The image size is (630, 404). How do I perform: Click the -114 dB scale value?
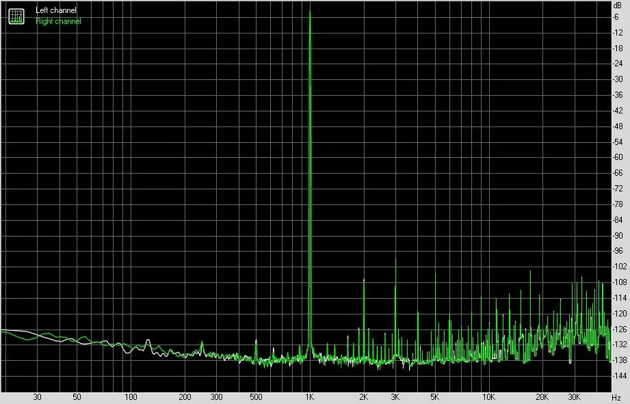(619, 297)
